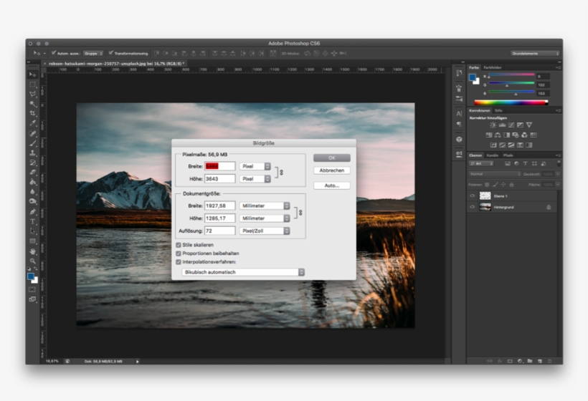Open the Farbfelder tab

493,67
